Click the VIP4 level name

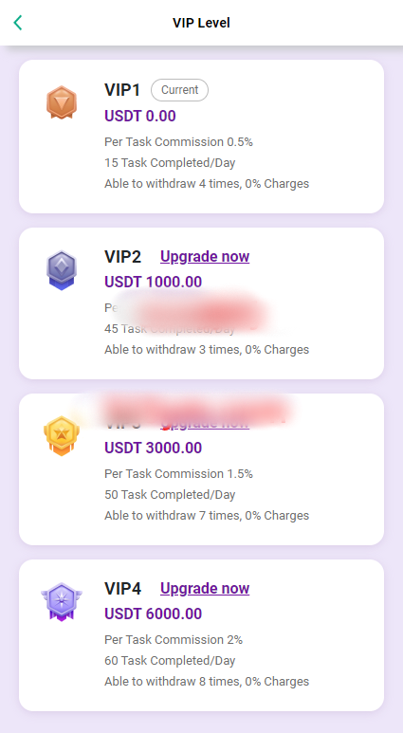pos(122,588)
